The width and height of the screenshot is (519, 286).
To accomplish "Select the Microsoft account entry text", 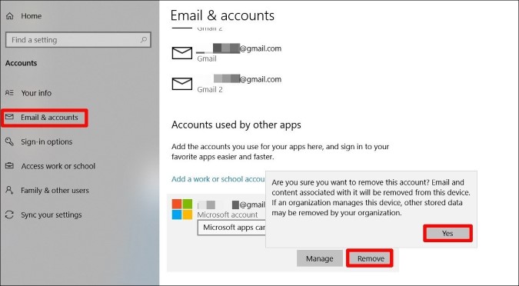I will [x=228, y=214].
